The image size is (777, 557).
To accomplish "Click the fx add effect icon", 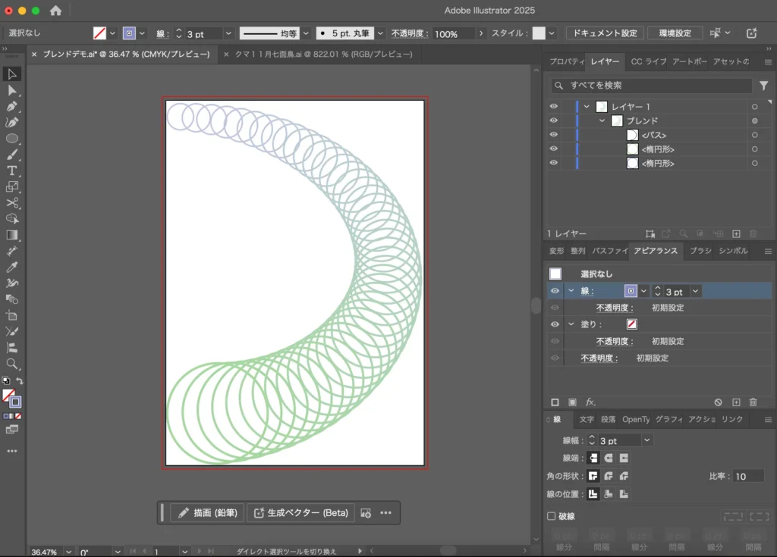I will pyautogui.click(x=590, y=402).
